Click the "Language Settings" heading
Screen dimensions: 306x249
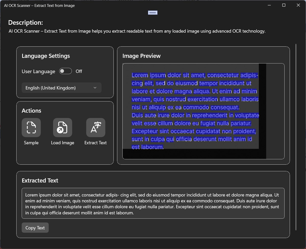click(46, 56)
